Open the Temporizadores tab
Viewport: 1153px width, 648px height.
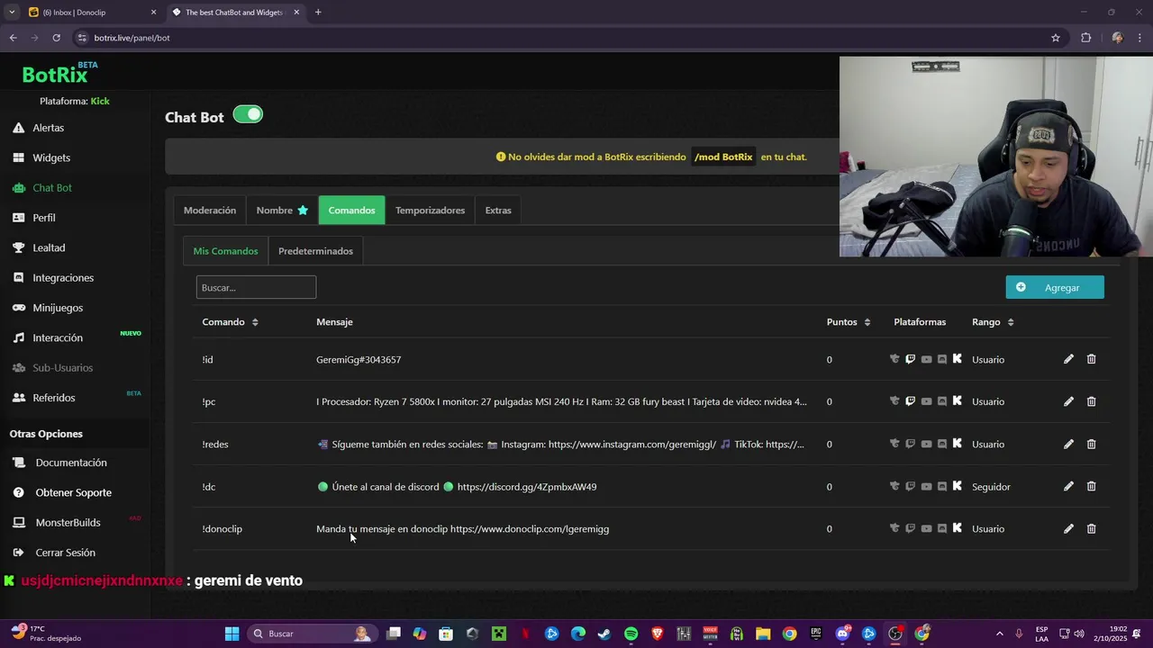430,210
